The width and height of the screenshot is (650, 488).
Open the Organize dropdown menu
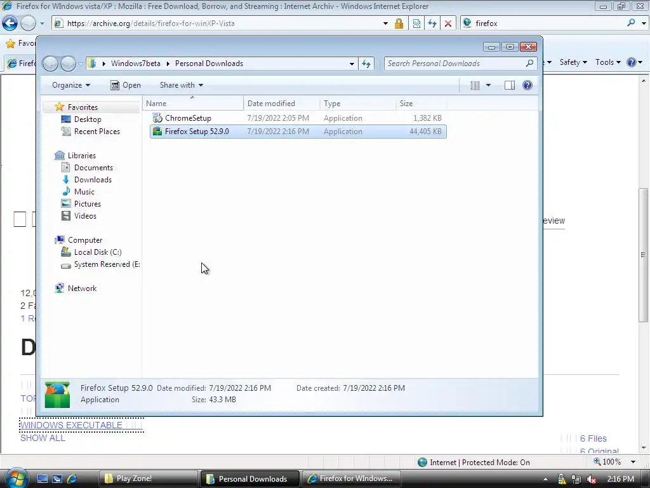point(71,85)
